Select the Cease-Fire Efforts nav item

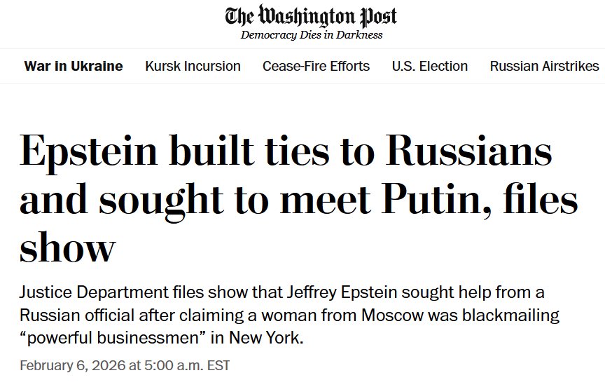pos(316,67)
